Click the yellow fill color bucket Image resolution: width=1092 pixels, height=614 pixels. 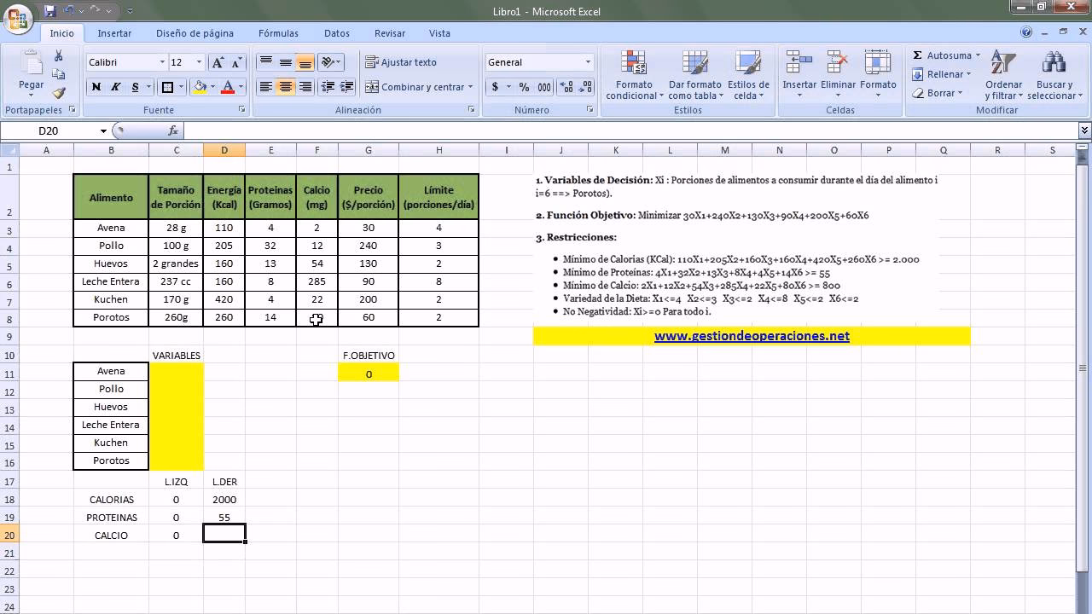[x=200, y=87]
